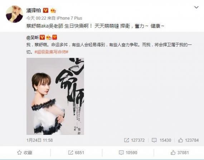
Task: Open the 10590 comments on this post
Action: pyautogui.click(x=128, y=152)
